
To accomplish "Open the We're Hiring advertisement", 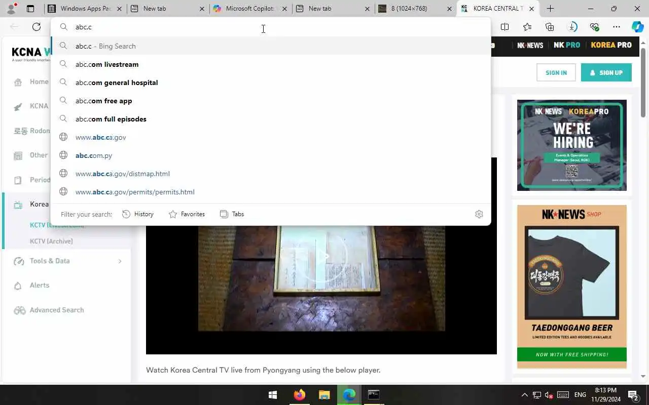I will point(572,145).
